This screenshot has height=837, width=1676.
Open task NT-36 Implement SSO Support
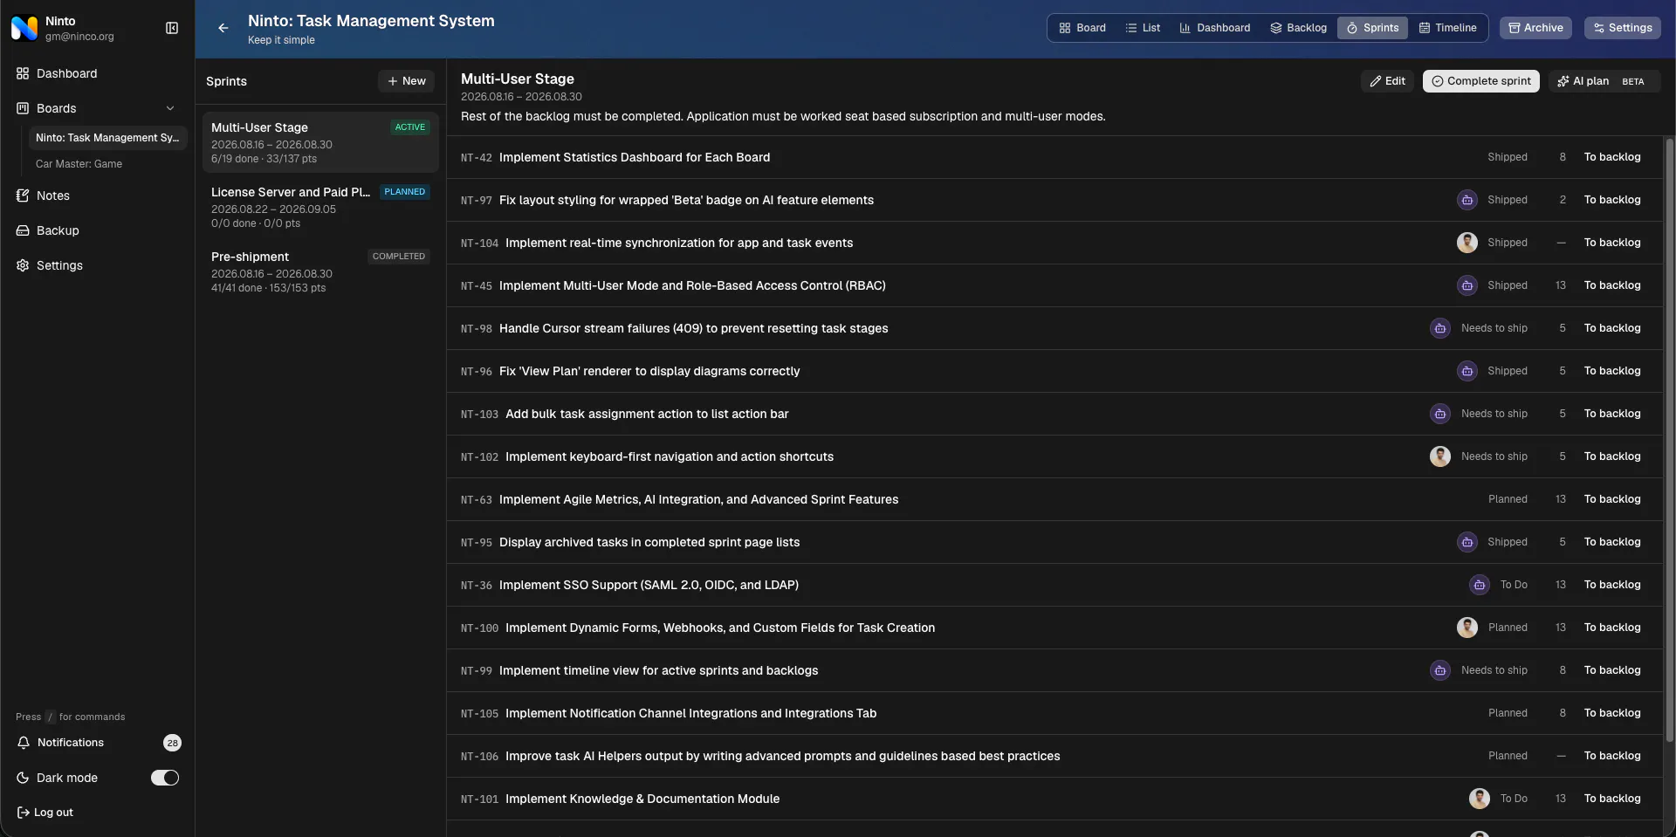649,585
